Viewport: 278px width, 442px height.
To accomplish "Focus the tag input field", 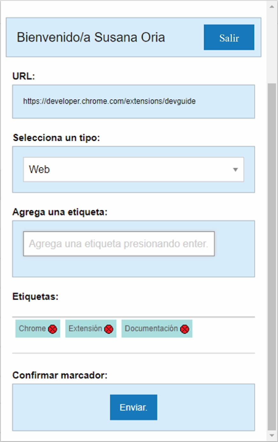I will click(x=119, y=244).
